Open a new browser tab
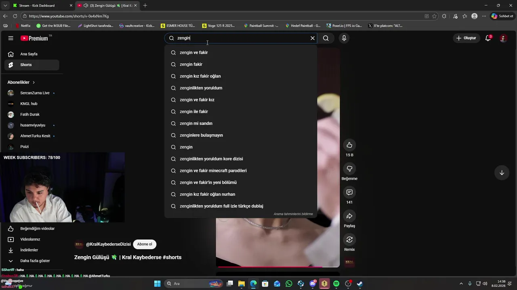This screenshot has height=290, width=517. (x=145, y=6)
